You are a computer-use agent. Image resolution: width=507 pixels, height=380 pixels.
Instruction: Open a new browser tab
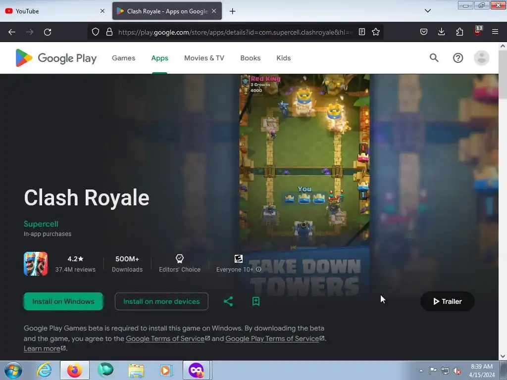click(x=232, y=11)
